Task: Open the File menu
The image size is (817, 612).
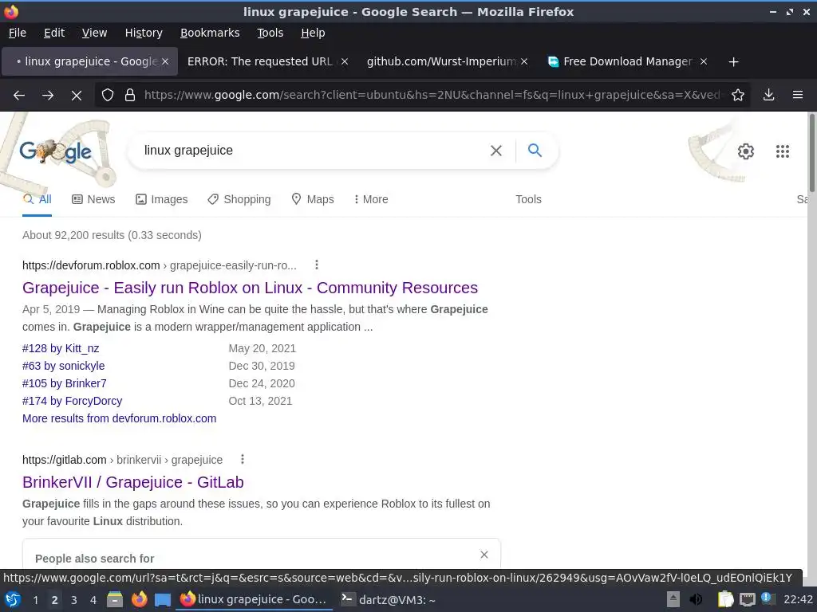Action: pos(18,33)
